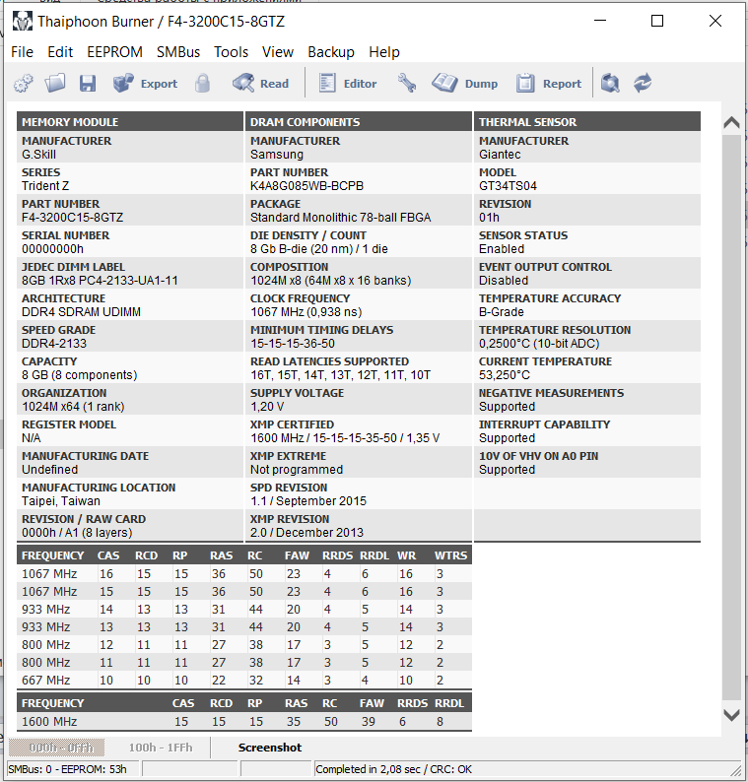Screen dimensions: 748x782
Task: Click the speed grade DDR4-2133 value
Action: (54, 344)
